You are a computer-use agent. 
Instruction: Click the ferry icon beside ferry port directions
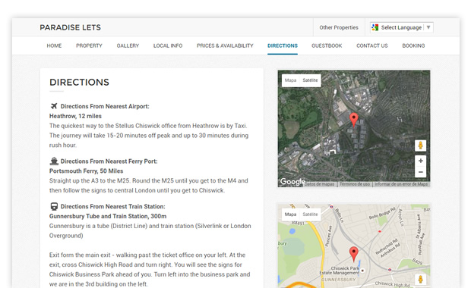point(54,161)
